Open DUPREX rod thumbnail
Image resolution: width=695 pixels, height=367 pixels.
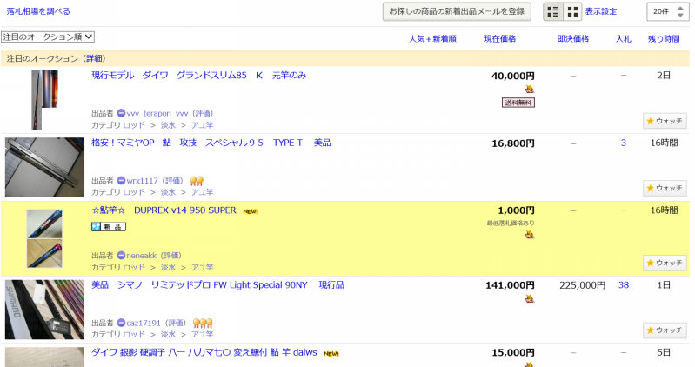pyautogui.click(x=44, y=238)
